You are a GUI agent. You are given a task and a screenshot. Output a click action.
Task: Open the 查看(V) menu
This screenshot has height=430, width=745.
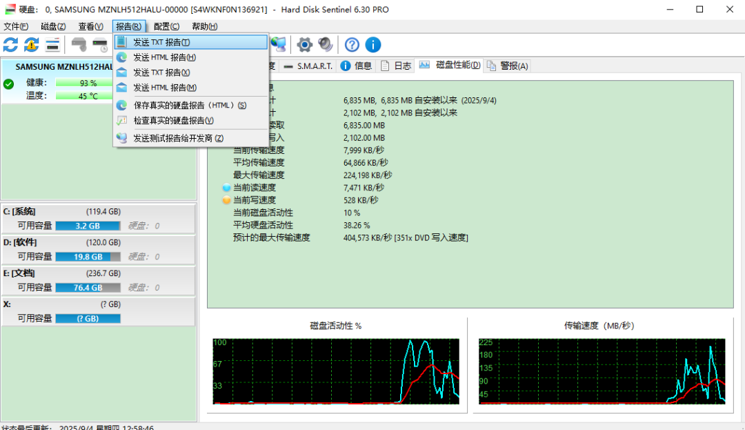[x=91, y=27]
